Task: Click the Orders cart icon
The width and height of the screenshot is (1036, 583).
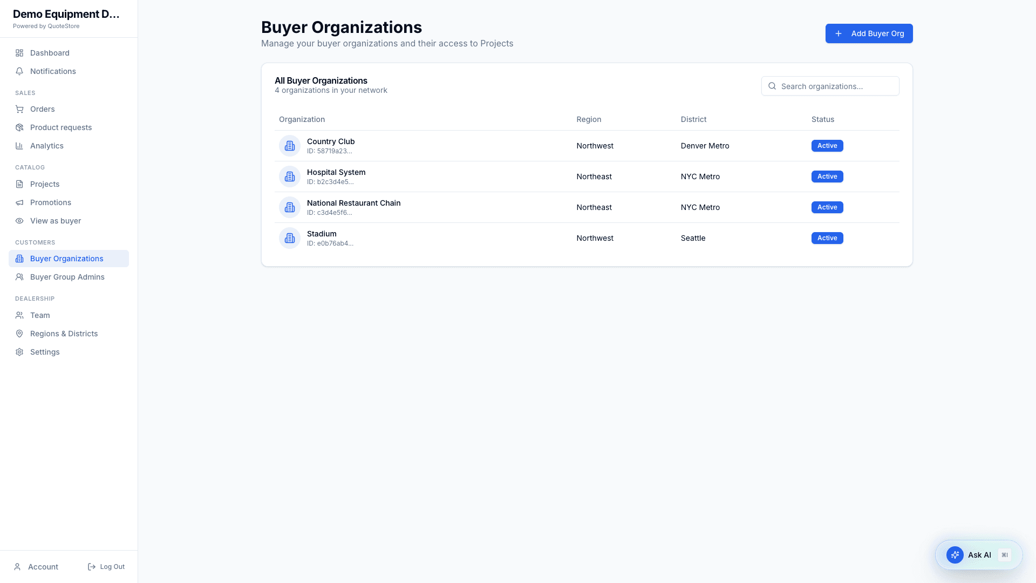Action: click(x=19, y=109)
